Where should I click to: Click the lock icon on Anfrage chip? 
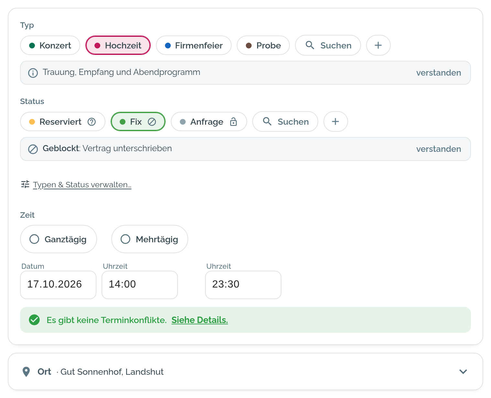click(234, 122)
